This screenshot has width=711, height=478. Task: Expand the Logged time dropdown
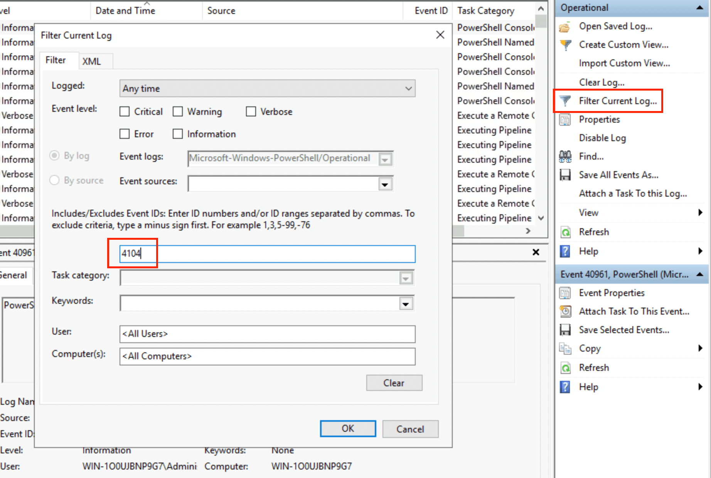[x=408, y=89]
